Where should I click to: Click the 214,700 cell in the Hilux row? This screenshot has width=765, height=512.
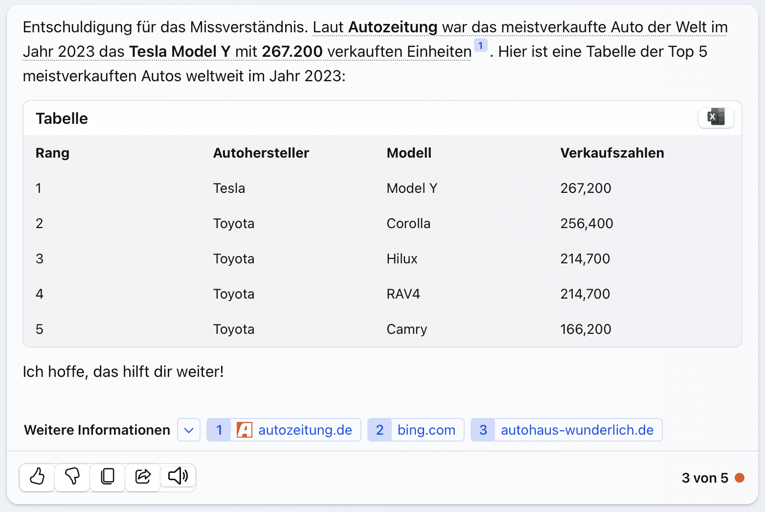pos(585,258)
